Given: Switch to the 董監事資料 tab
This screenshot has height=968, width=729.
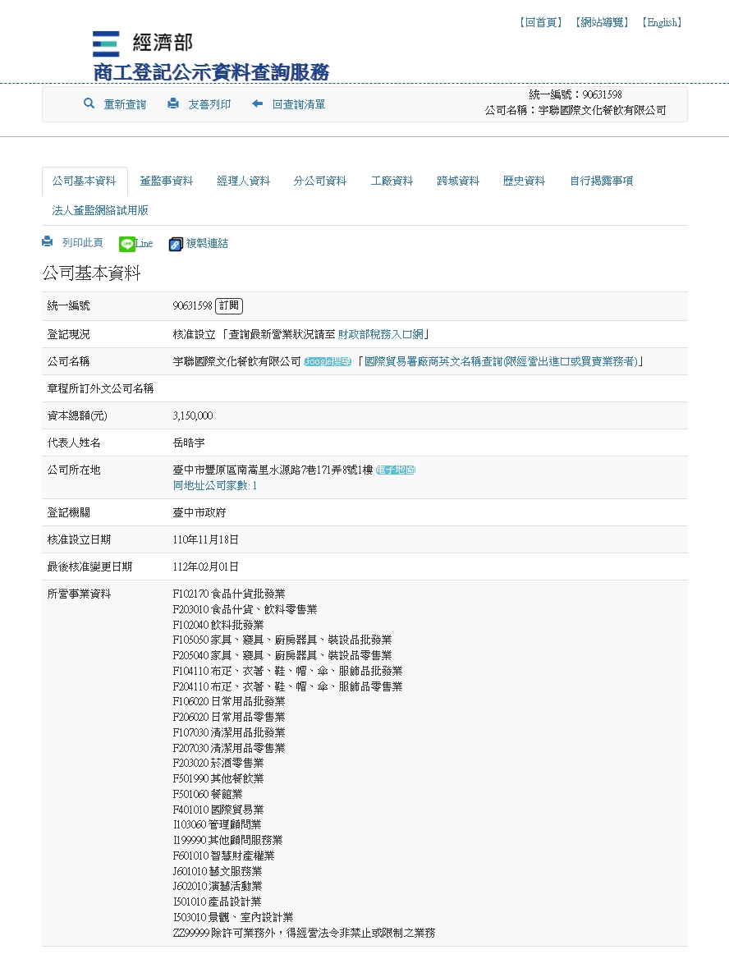Looking at the screenshot, I should point(166,181).
